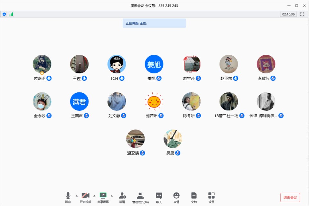Enter full screen mode
The image size is (309, 206).
pyautogui.click(x=302, y=14)
